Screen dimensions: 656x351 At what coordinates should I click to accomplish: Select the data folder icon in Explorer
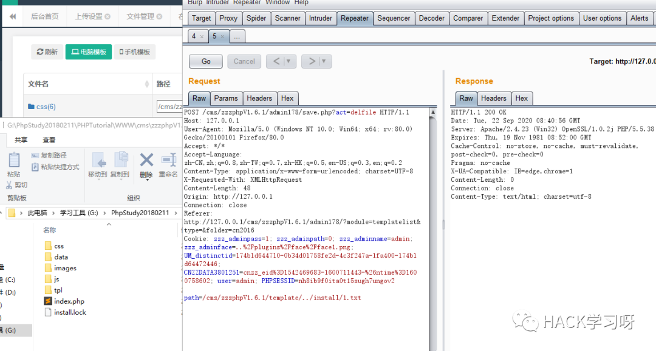pos(48,257)
